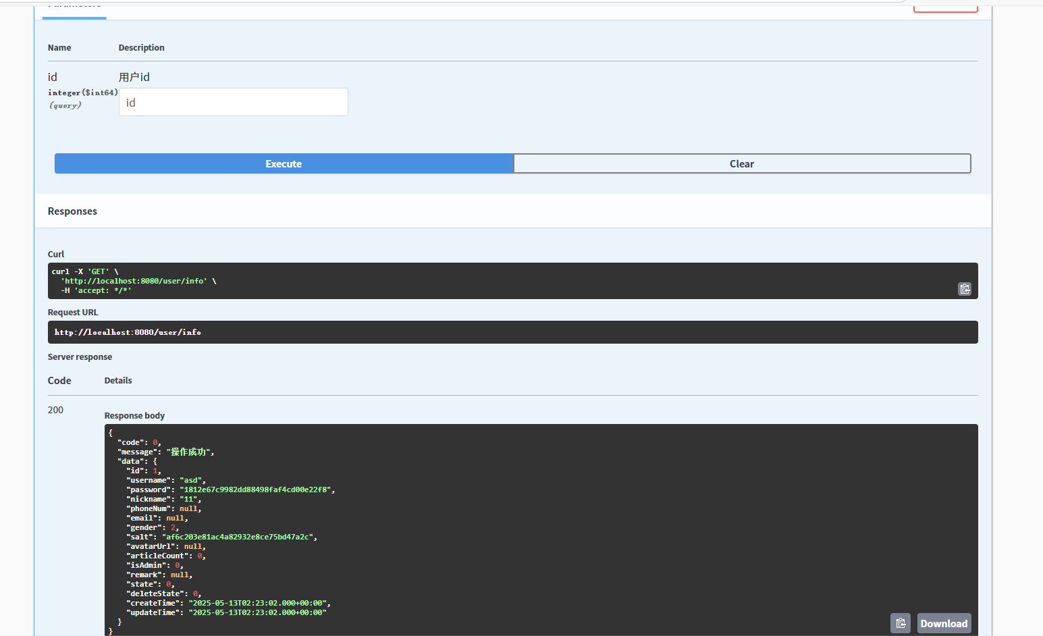
Task: Select the "isAdmin": 0 line
Action: [x=155, y=565]
